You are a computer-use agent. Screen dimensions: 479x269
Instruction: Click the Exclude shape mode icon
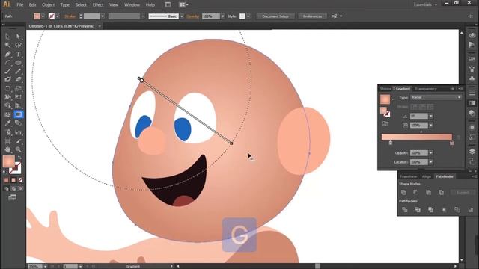pos(441,193)
